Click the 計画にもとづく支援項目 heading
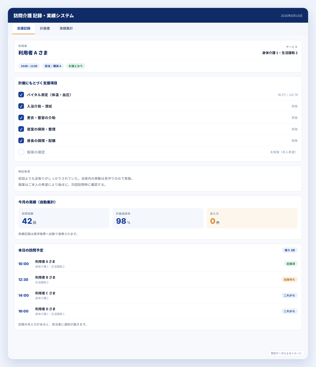 click(x=38, y=83)
